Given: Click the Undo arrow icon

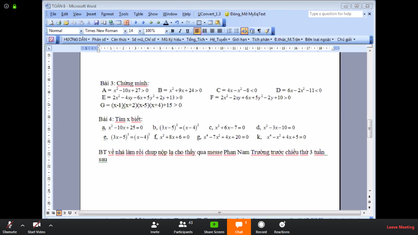Looking at the screenshot, I should [x=177, y=23].
